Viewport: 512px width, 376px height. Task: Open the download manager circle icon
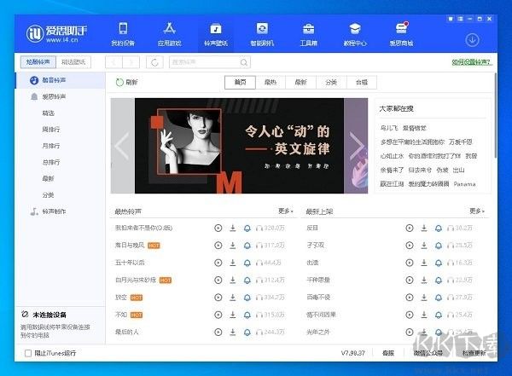[x=472, y=40]
